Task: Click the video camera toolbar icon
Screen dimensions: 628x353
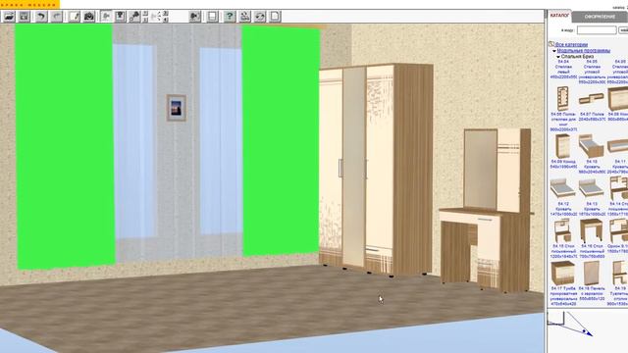Action: (x=194, y=17)
